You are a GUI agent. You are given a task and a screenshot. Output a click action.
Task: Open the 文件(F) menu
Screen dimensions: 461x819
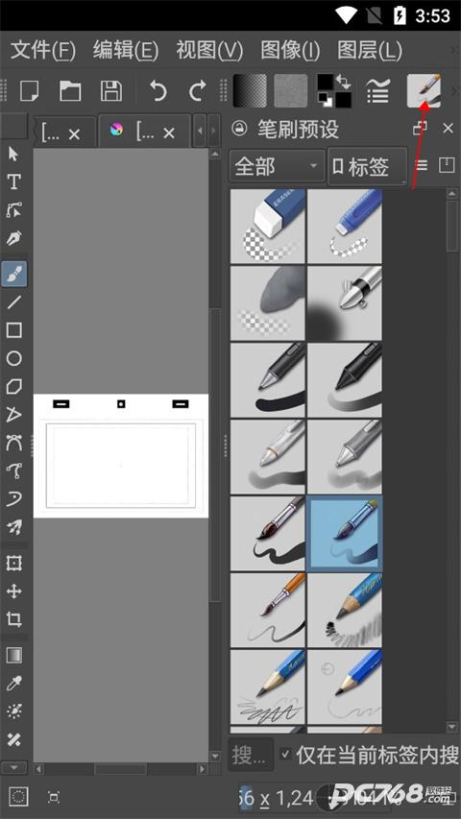[43, 51]
